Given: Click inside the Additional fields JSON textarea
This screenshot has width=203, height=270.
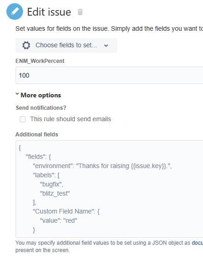Looking at the screenshot, I should click(109, 189).
